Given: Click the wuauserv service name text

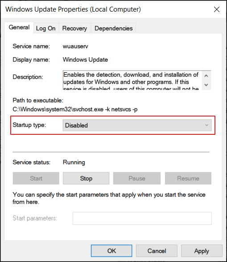Looking at the screenshot, I should click(75, 46).
